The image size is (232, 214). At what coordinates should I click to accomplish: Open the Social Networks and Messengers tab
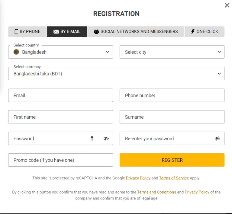point(136,31)
